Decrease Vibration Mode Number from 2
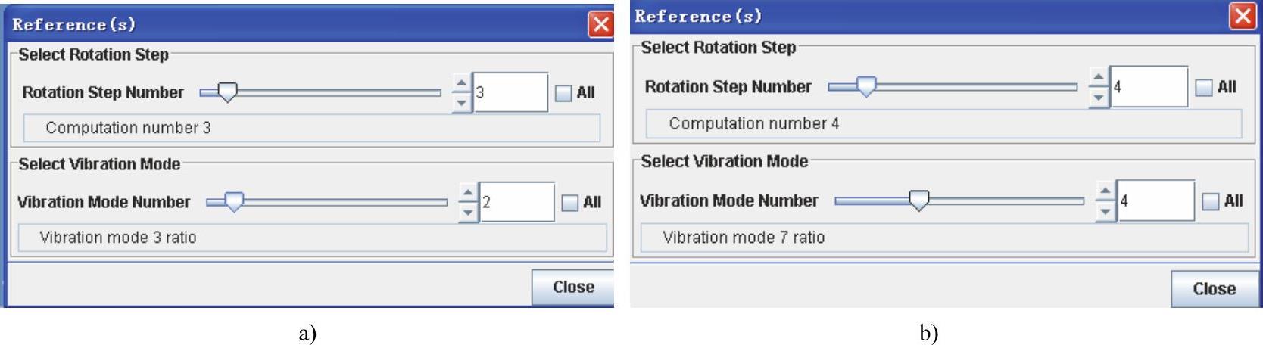Viewport: 1263px width, 345px height. [x=468, y=213]
